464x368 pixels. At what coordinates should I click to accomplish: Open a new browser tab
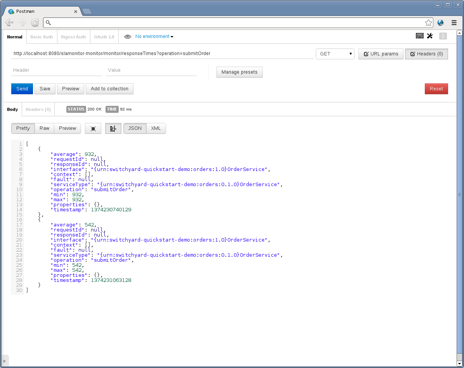87,12
